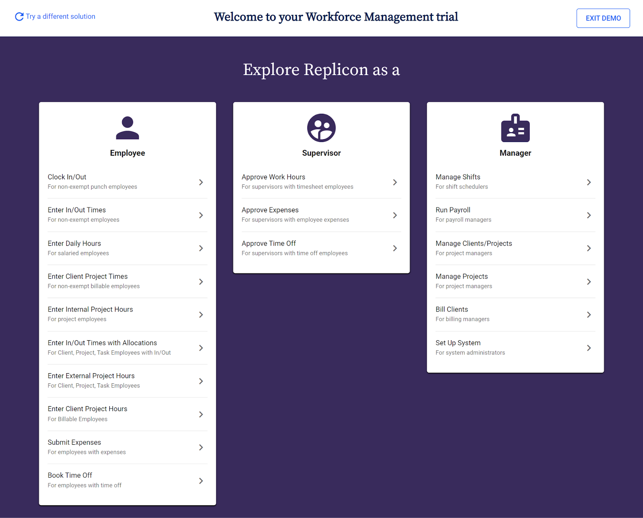
Task: Choose Manage Clients/Projects option
Action: 515,248
